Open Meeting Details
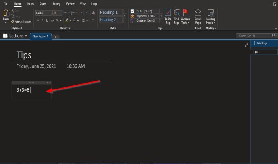The height and width of the screenshot is (164, 278). [210, 17]
